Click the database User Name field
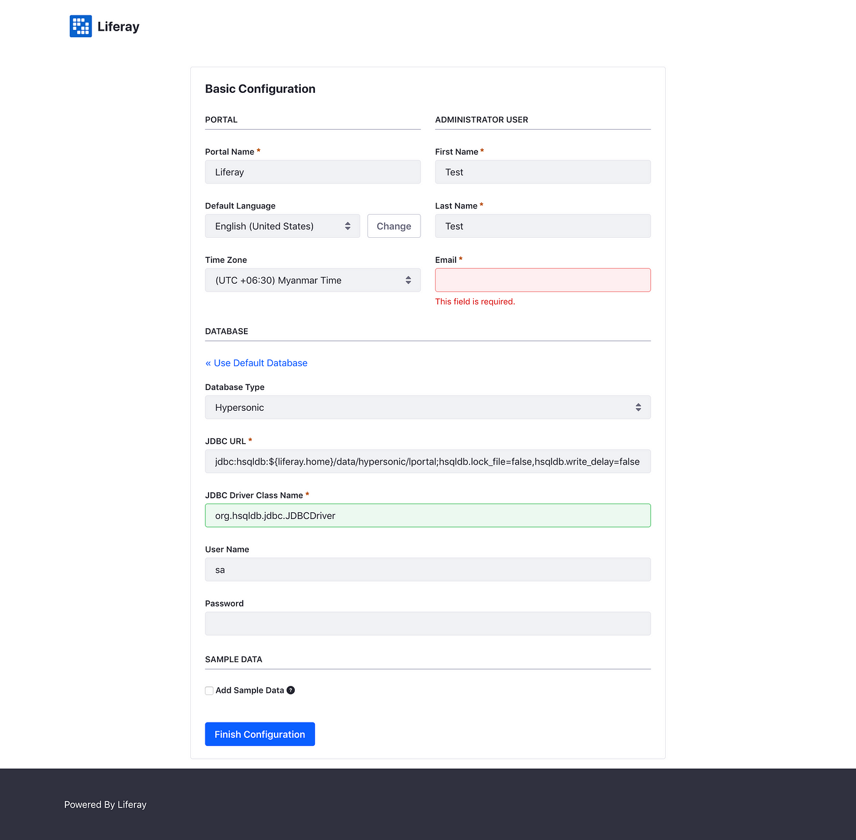Screen dimensions: 856x840 pos(428,570)
